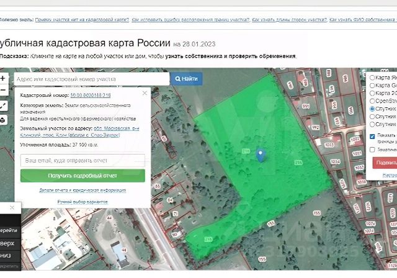Open the cadastral number link in popup
The height and width of the screenshot is (278, 397).
pos(91,95)
